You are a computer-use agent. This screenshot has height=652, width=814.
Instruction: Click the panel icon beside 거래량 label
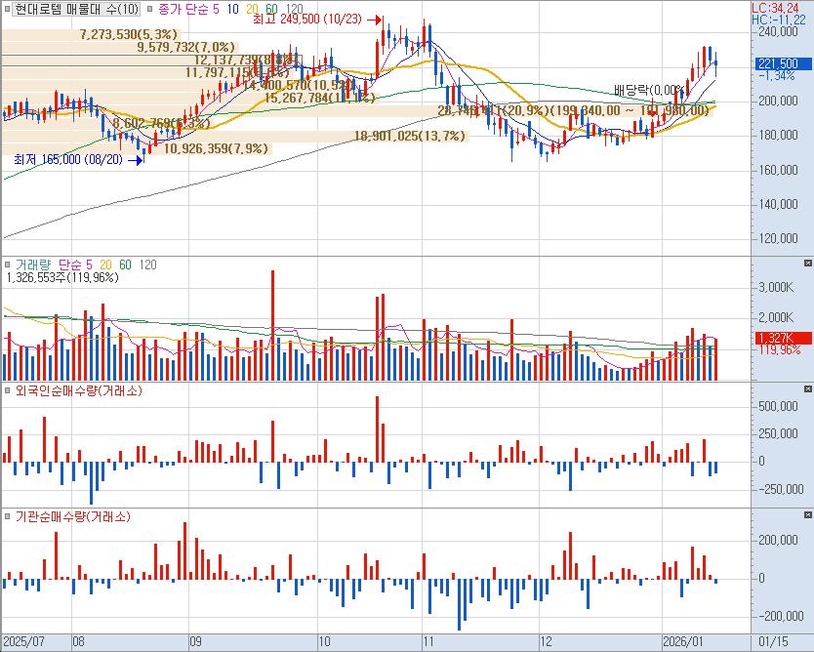click(7, 264)
